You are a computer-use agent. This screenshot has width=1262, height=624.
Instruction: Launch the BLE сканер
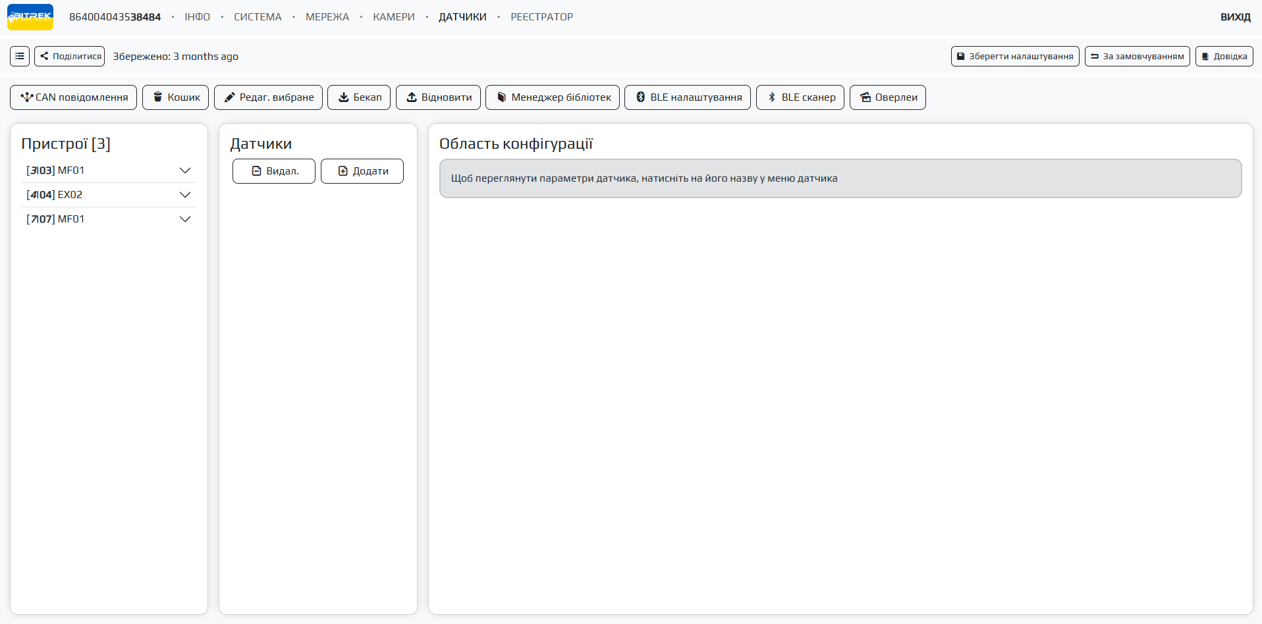800,97
